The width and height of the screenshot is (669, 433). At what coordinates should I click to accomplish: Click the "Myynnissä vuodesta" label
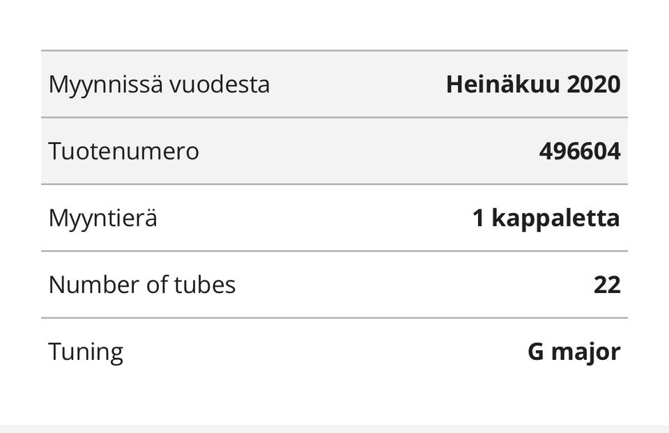[159, 85]
